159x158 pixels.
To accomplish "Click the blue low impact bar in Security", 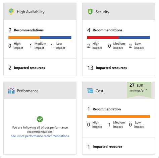I will [135, 37].
